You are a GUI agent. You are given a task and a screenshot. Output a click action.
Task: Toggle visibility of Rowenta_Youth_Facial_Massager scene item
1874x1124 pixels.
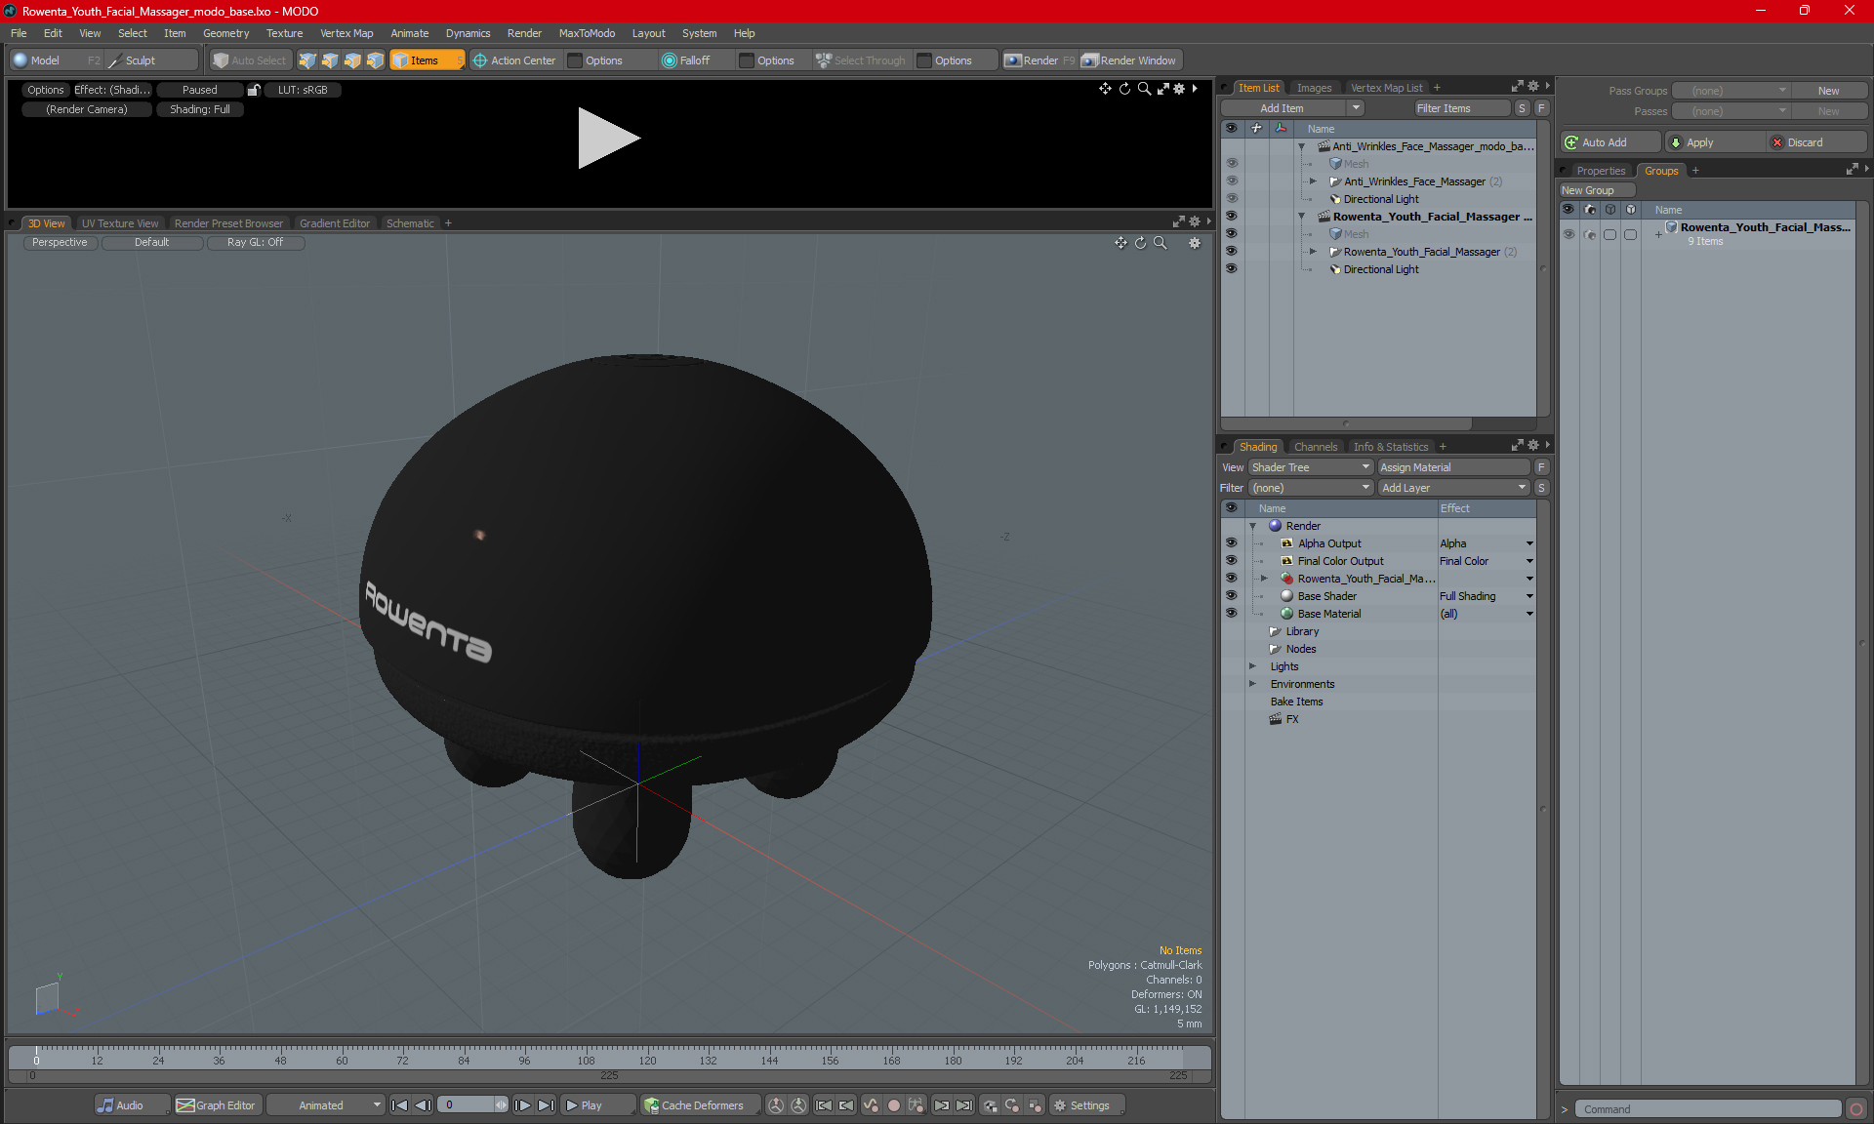(x=1231, y=217)
